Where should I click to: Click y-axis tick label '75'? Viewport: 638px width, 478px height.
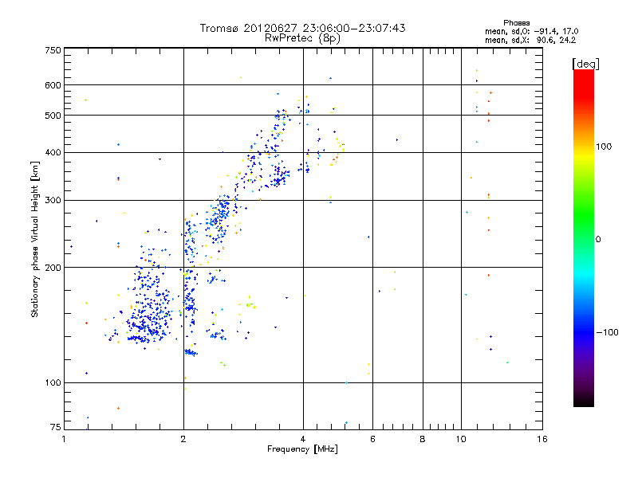point(56,427)
